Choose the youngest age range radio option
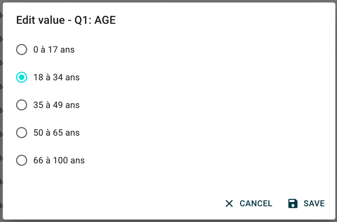Image resolution: width=337 pixels, height=222 pixels. pos(22,50)
